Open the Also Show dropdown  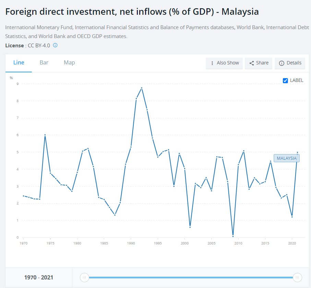tap(224, 63)
